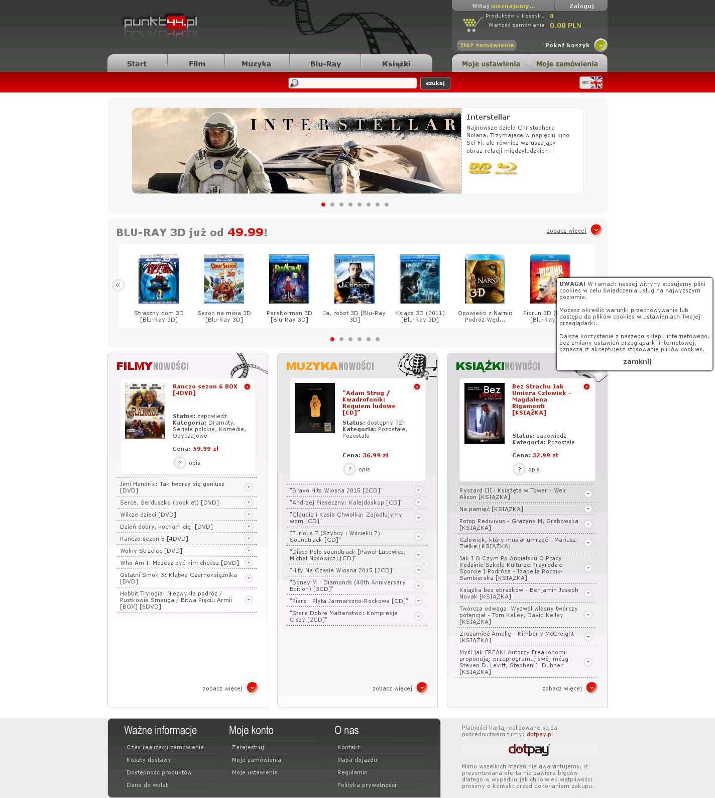The height and width of the screenshot is (798, 715).
Task: Open the Ja, robot 3D cover thumbnail
Action: click(354, 279)
